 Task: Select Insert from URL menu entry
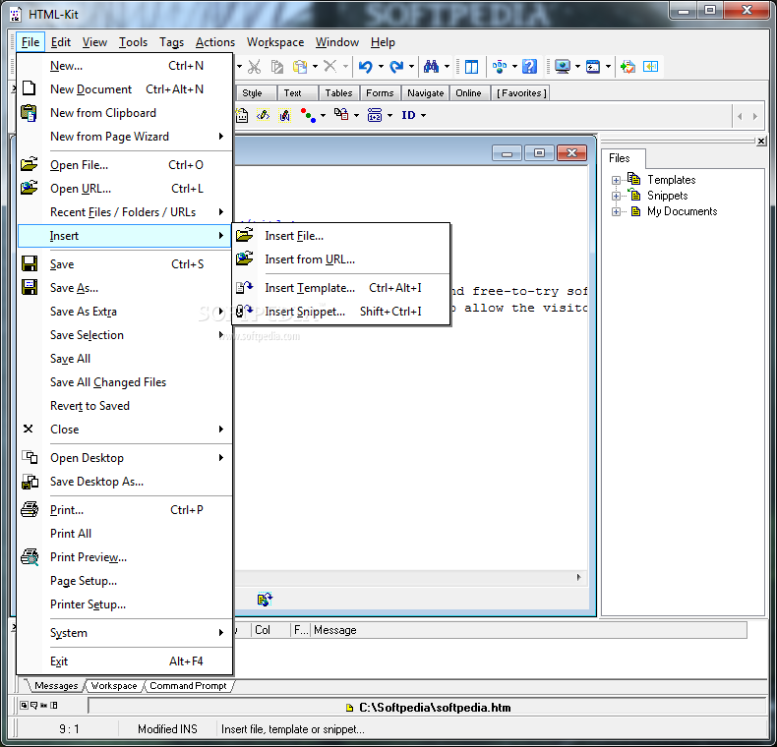pos(341,259)
